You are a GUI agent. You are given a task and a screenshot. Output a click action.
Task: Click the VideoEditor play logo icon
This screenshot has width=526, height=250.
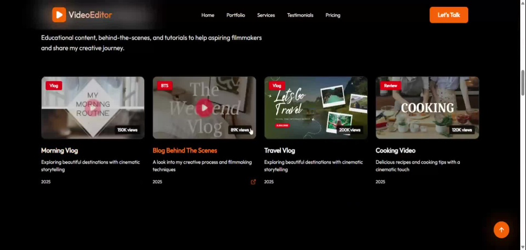point(59,15)
